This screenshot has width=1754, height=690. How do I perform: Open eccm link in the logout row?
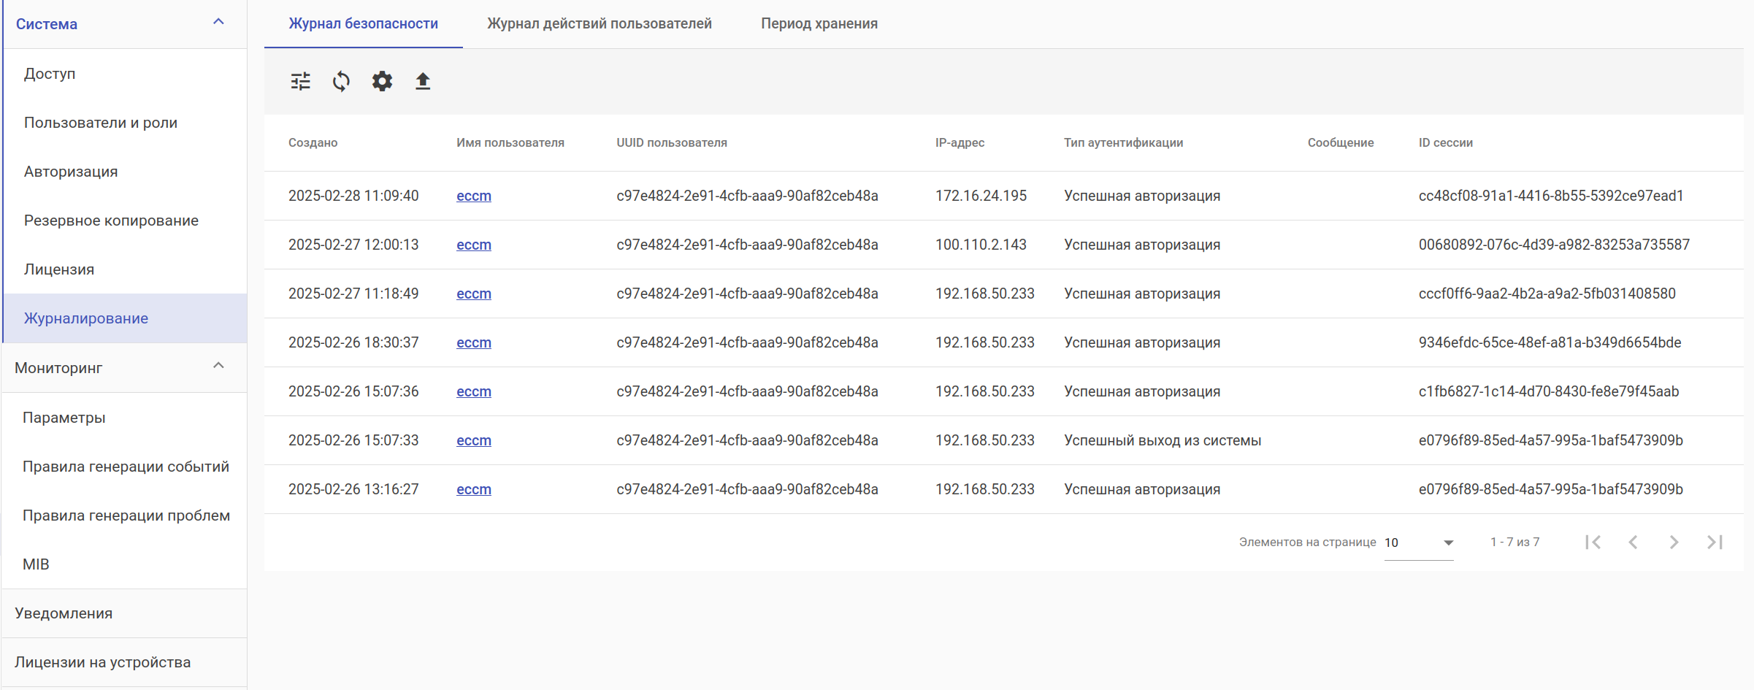(x=473, y=440)
